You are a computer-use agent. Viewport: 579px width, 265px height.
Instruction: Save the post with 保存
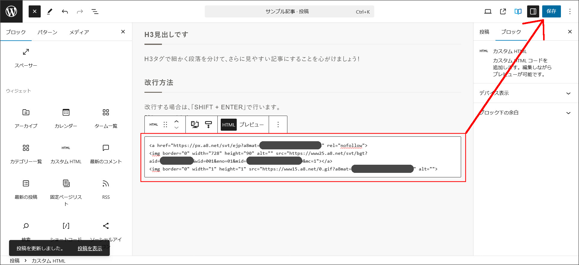pyautogui.click(x=551, y=11)
